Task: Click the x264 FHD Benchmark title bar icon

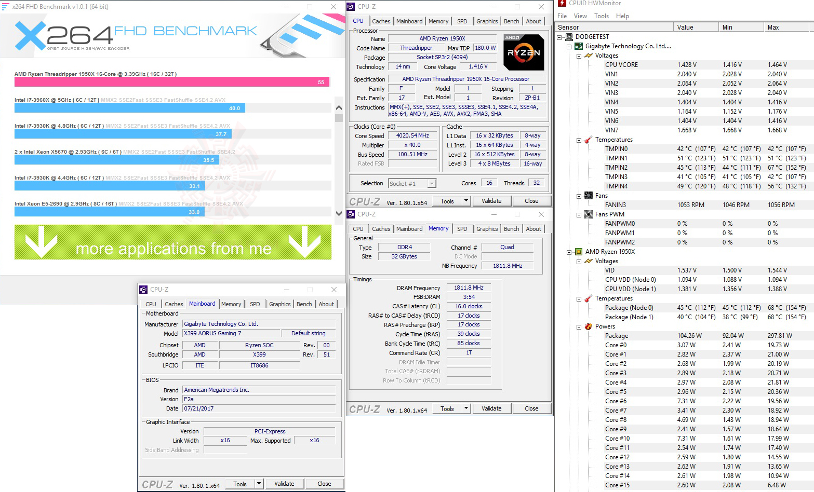Action: (x=6, y=7)
